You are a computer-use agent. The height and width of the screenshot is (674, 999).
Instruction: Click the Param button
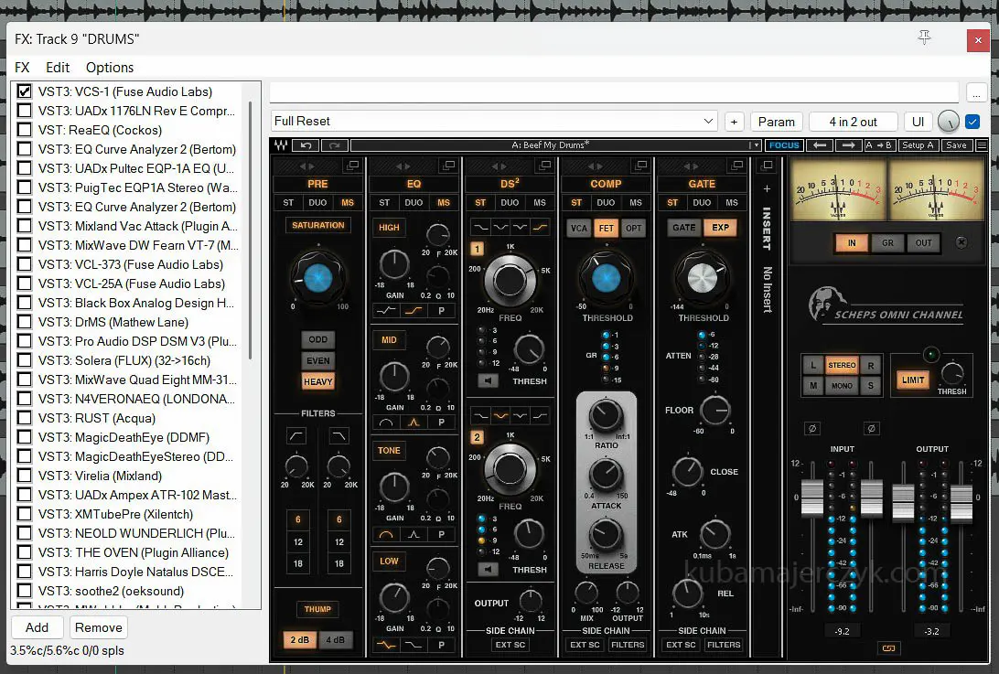(x=776, y=122)
